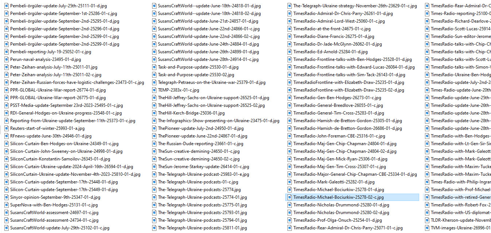Viewport: 491px width, 233px height.
Task: Click file name The-Telegraph-Ukraine-podcasts-25793-01.jpg
Action: pyautogui.click(x=202, y=213)
